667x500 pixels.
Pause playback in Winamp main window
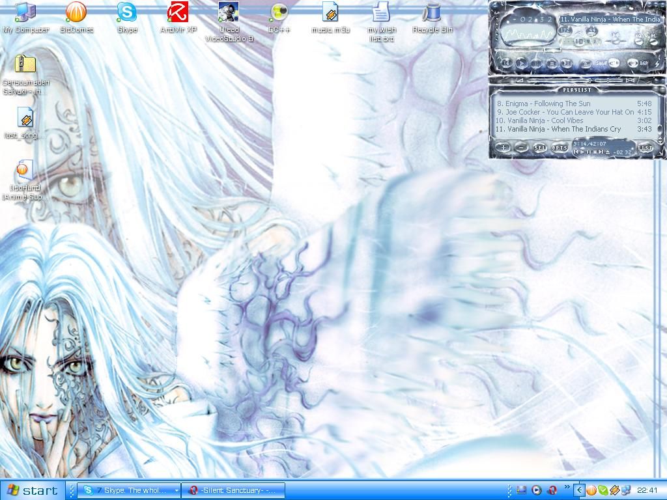click(536, 63)
